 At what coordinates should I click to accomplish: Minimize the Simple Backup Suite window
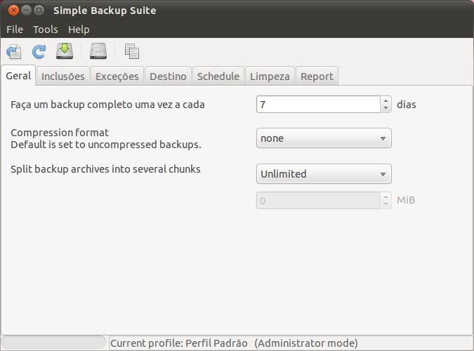tap(26, 11)
